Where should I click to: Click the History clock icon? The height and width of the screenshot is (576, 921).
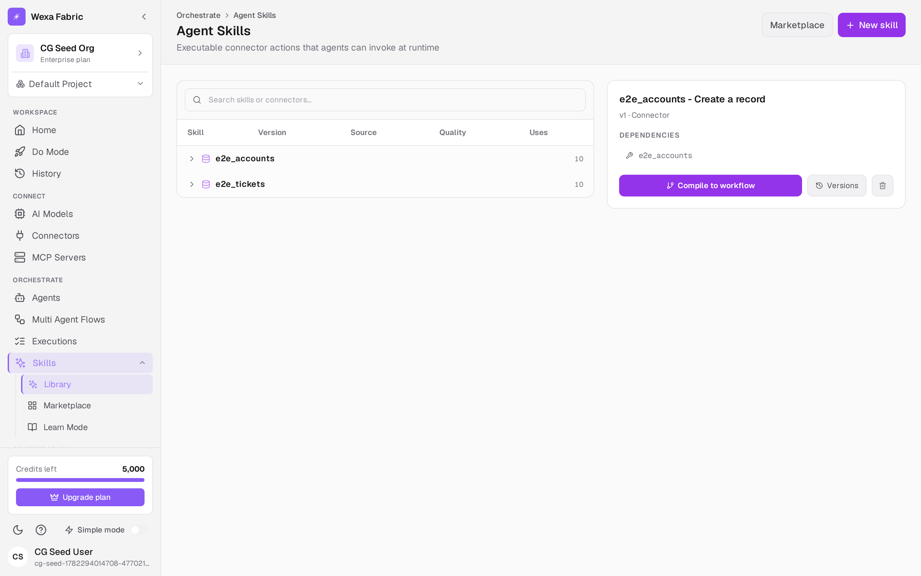point(20,174)
